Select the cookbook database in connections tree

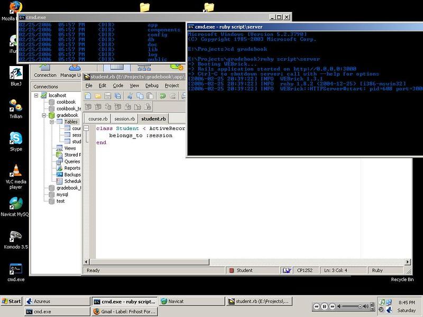click(x=66, y=102)
